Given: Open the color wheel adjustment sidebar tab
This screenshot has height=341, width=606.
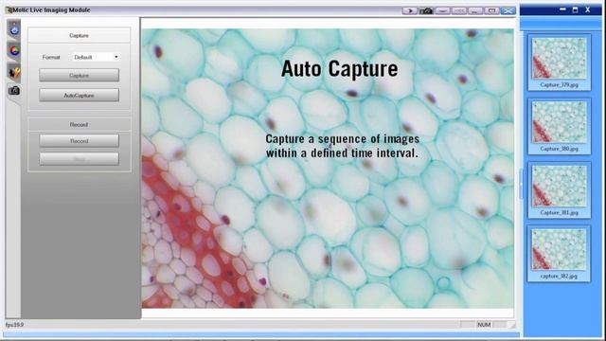Looking at the screenshot, I should (x=14, y=50).
